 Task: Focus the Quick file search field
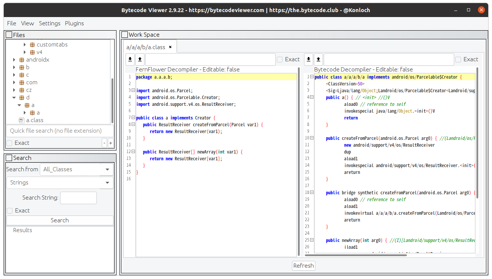[60, 131]
